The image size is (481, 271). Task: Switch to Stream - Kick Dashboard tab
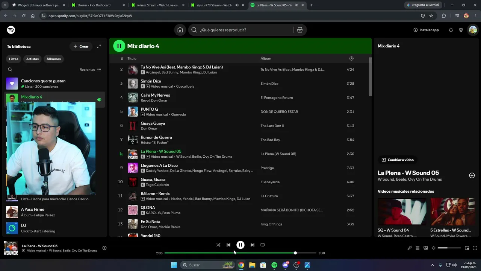pos(98,5)
